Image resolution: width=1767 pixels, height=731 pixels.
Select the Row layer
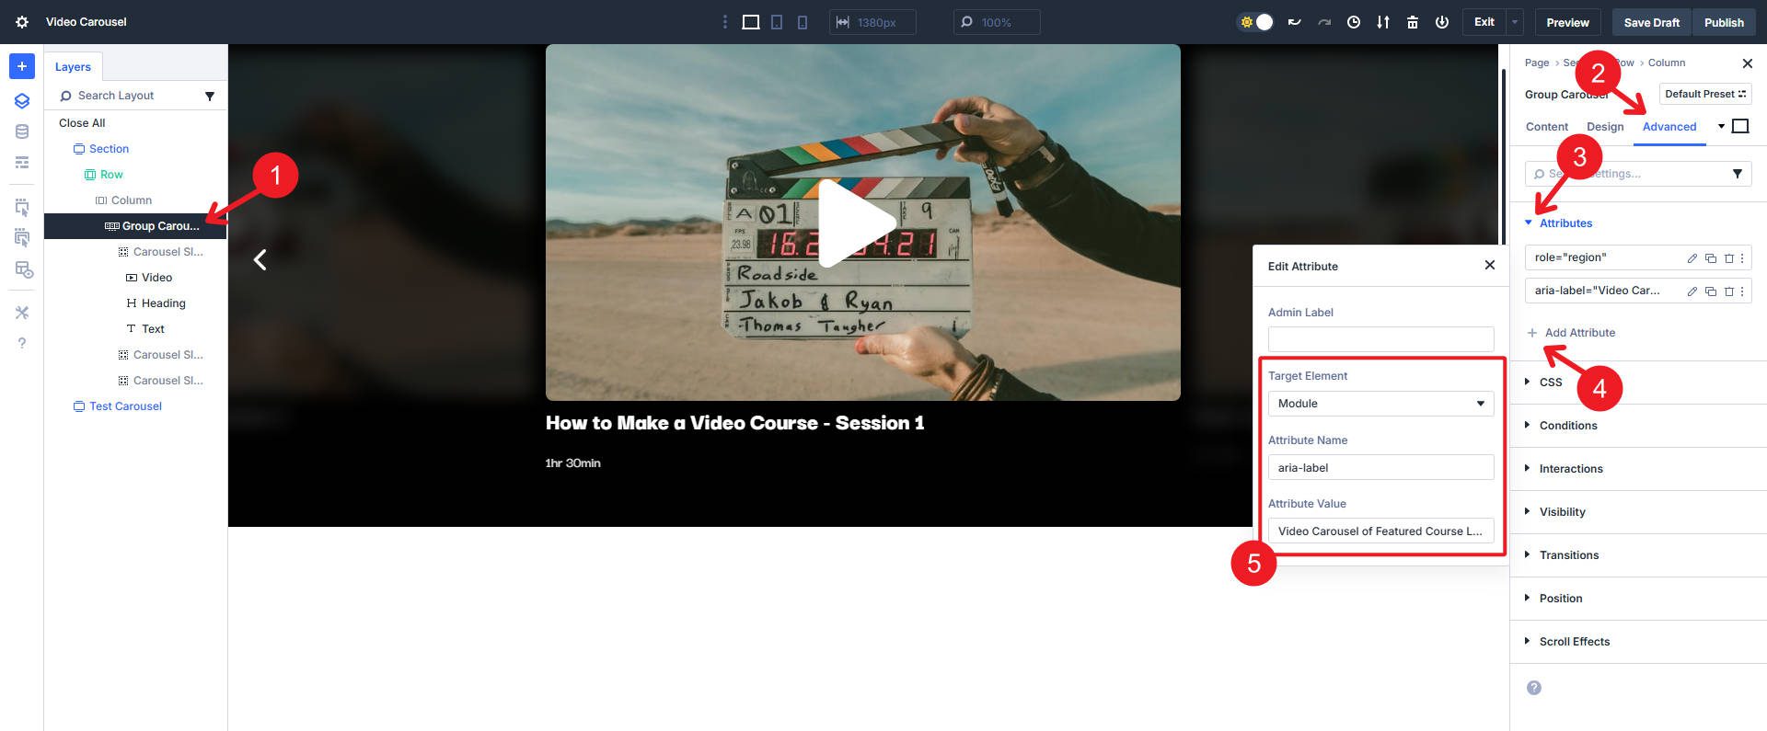tap(111, 175)
